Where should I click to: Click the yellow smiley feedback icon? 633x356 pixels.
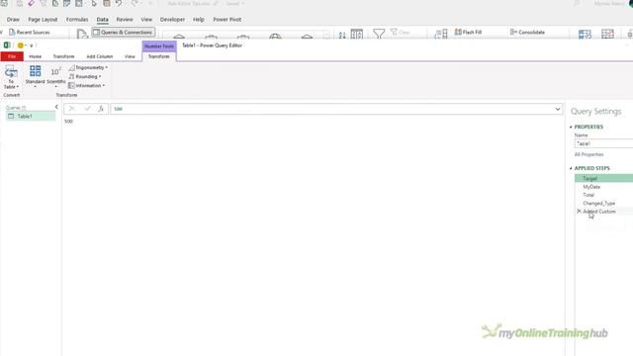[20, 45]
